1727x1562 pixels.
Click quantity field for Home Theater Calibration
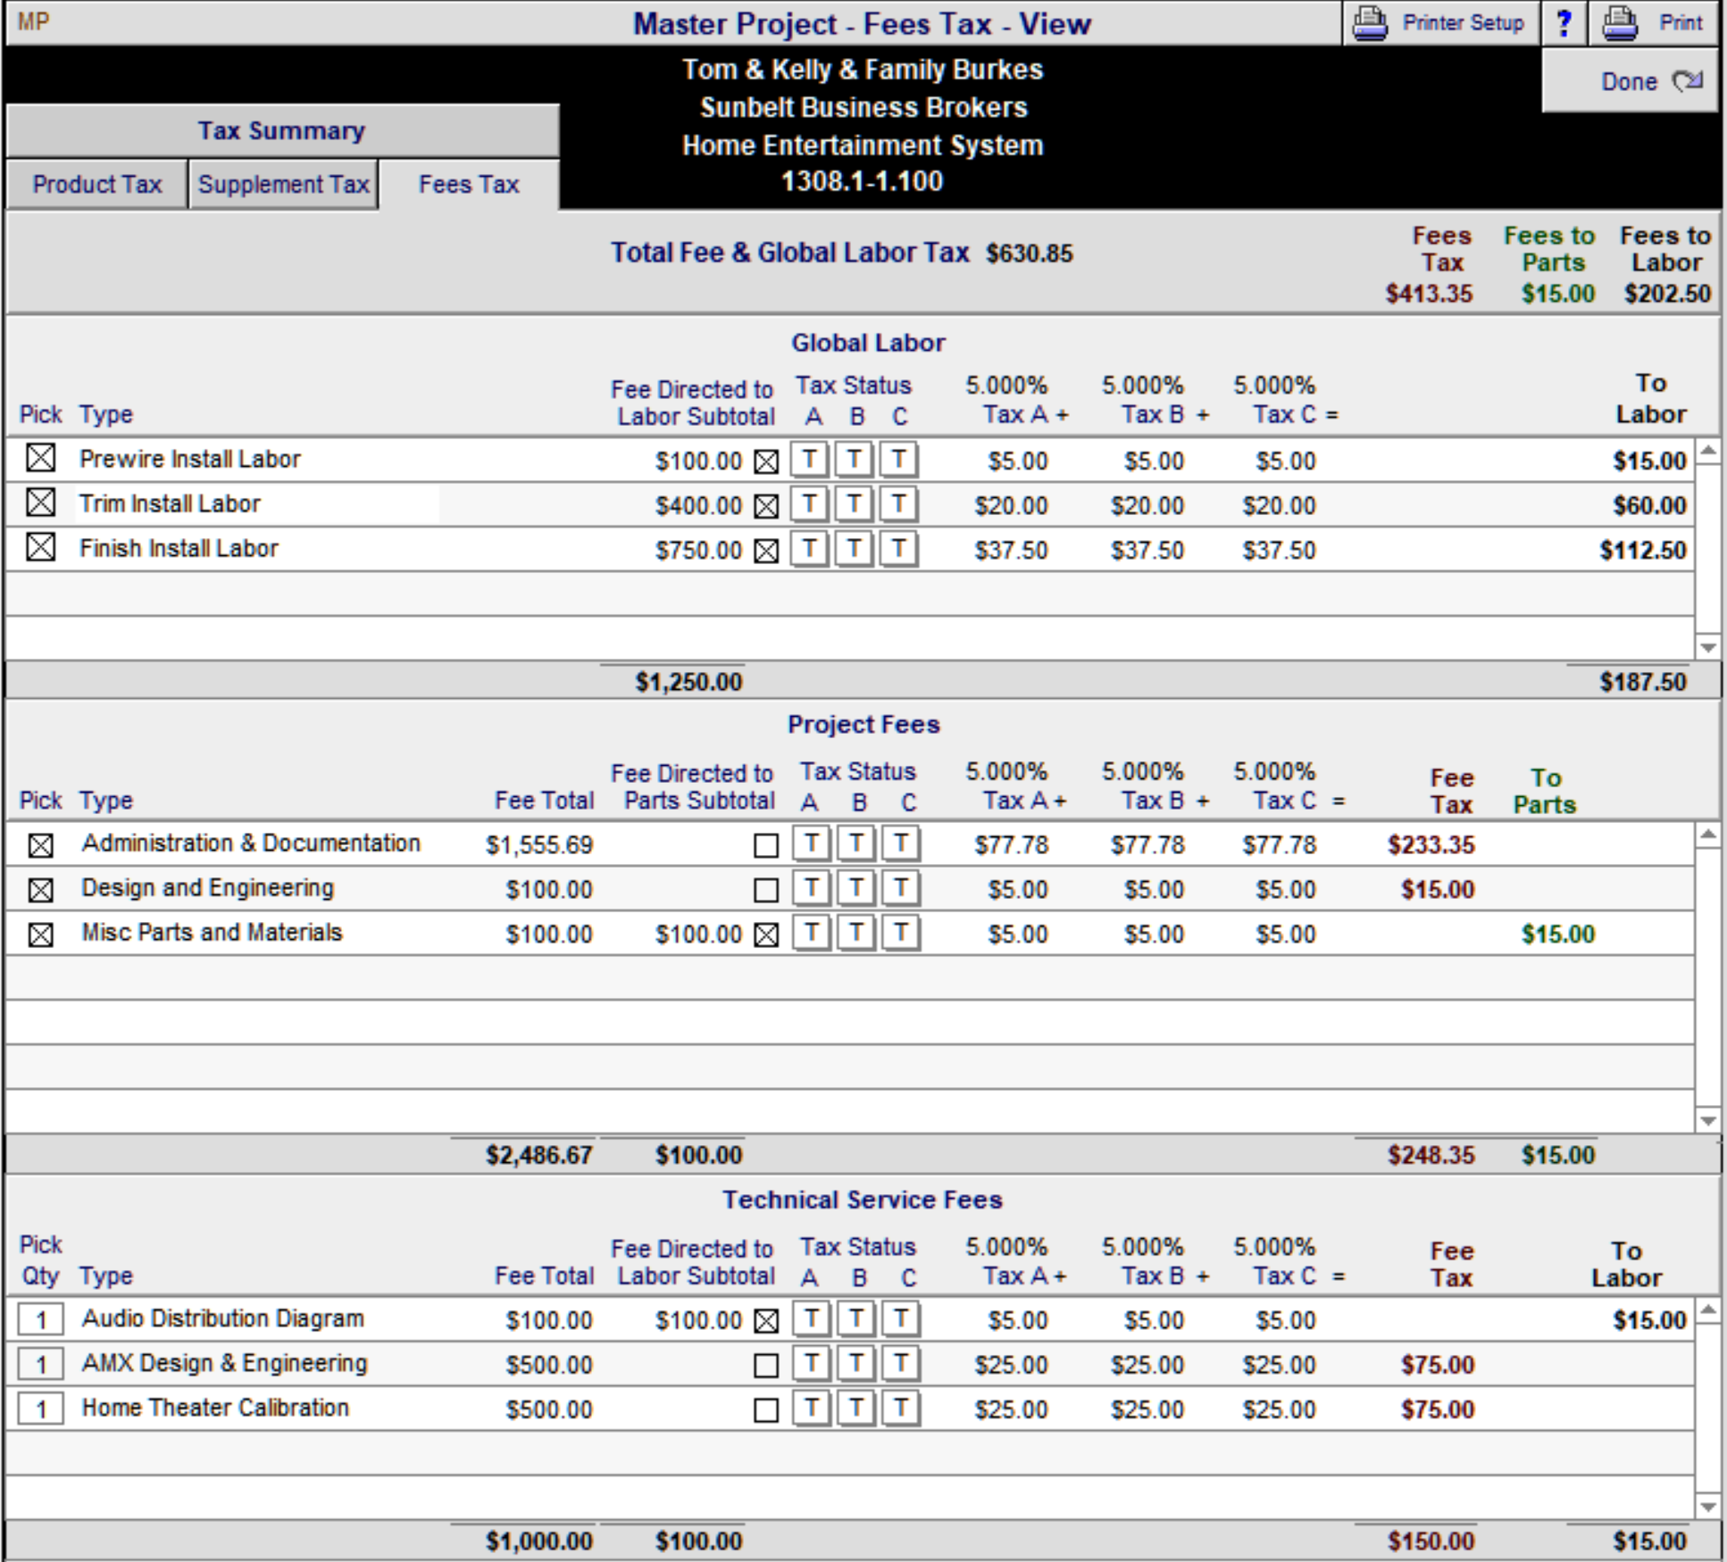[x=41, y=1409]
